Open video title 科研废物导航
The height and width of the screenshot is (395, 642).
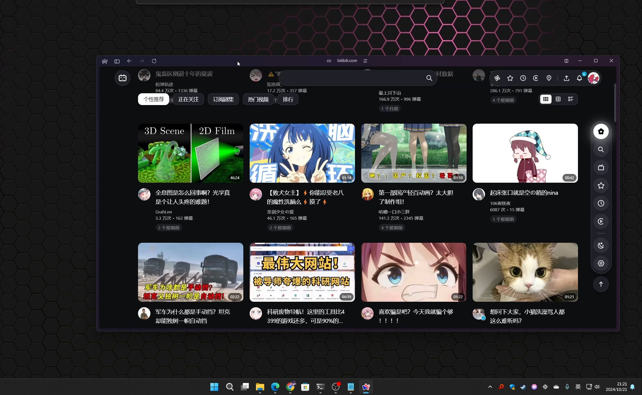305,316
